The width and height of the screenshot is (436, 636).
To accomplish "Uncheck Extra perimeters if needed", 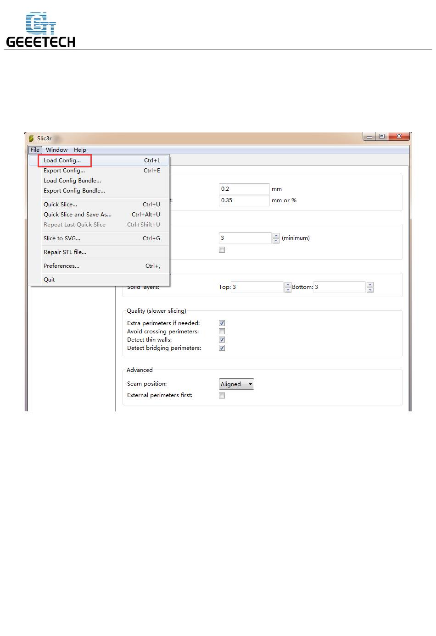I will pos(222,323).
